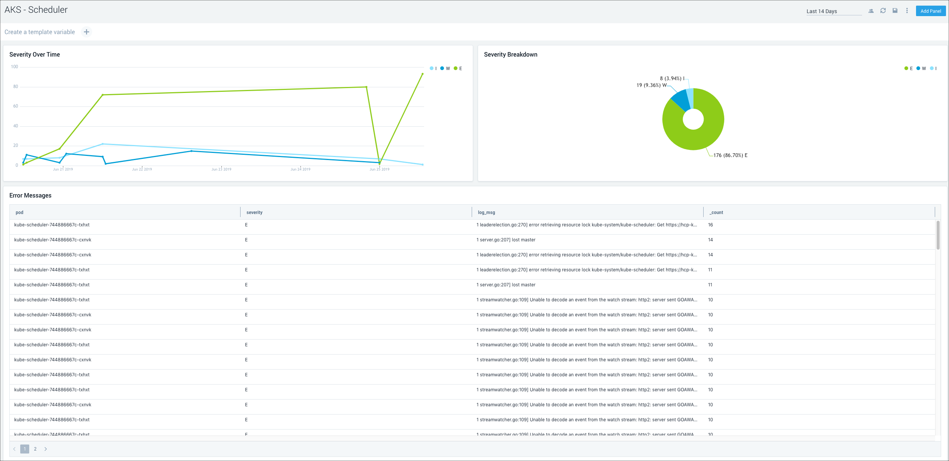
Task: Go to next error messages page with arrow
Action: click(x=46, y=449)
